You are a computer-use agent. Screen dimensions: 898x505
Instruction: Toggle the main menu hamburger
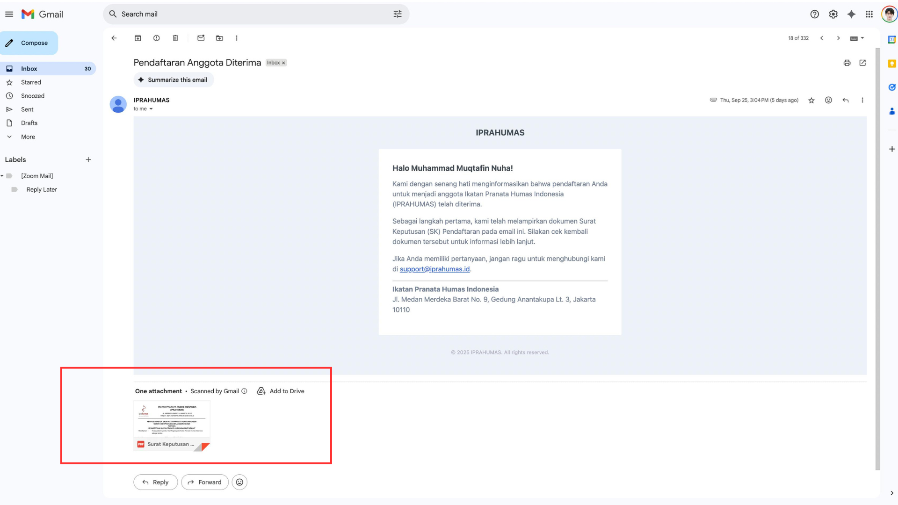[9, 14]
